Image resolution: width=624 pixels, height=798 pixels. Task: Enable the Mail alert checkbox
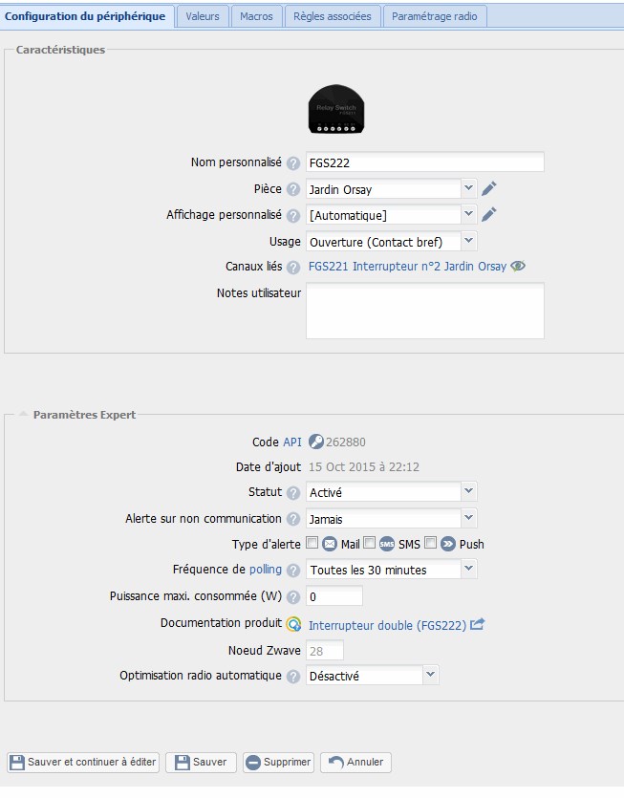312,543
